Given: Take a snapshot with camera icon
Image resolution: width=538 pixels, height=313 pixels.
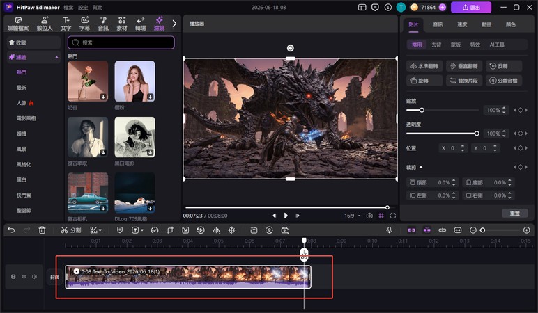Looking at the screenshot, I should (x=369, y=216).
